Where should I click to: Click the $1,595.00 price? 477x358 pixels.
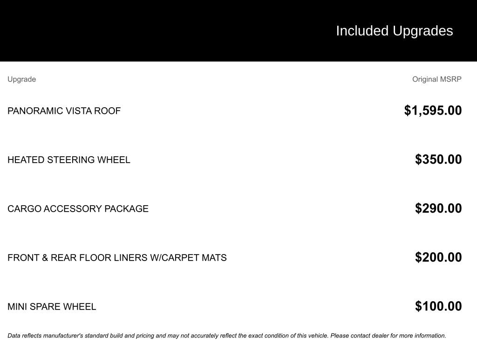433,110
